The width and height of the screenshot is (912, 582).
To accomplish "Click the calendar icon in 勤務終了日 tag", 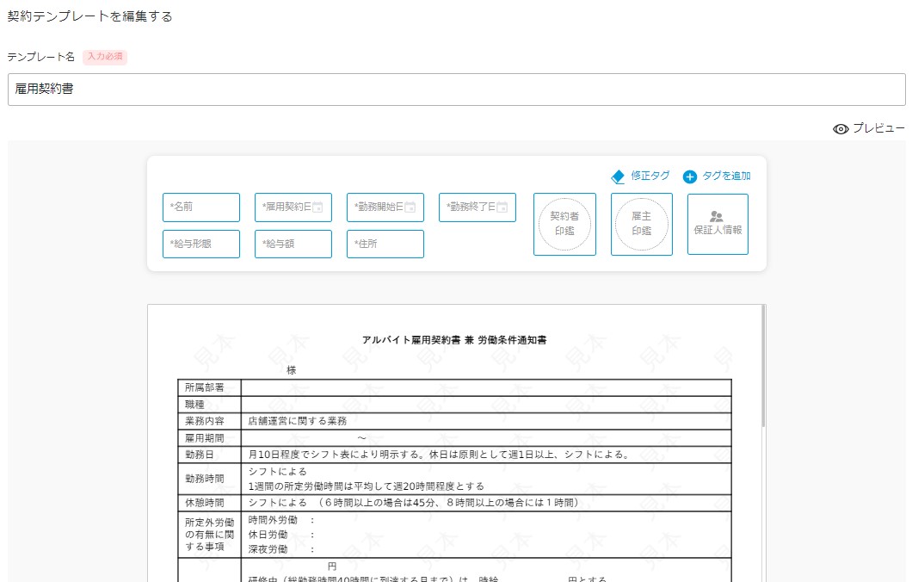I will pyautogui.click(x=502, y=207).
